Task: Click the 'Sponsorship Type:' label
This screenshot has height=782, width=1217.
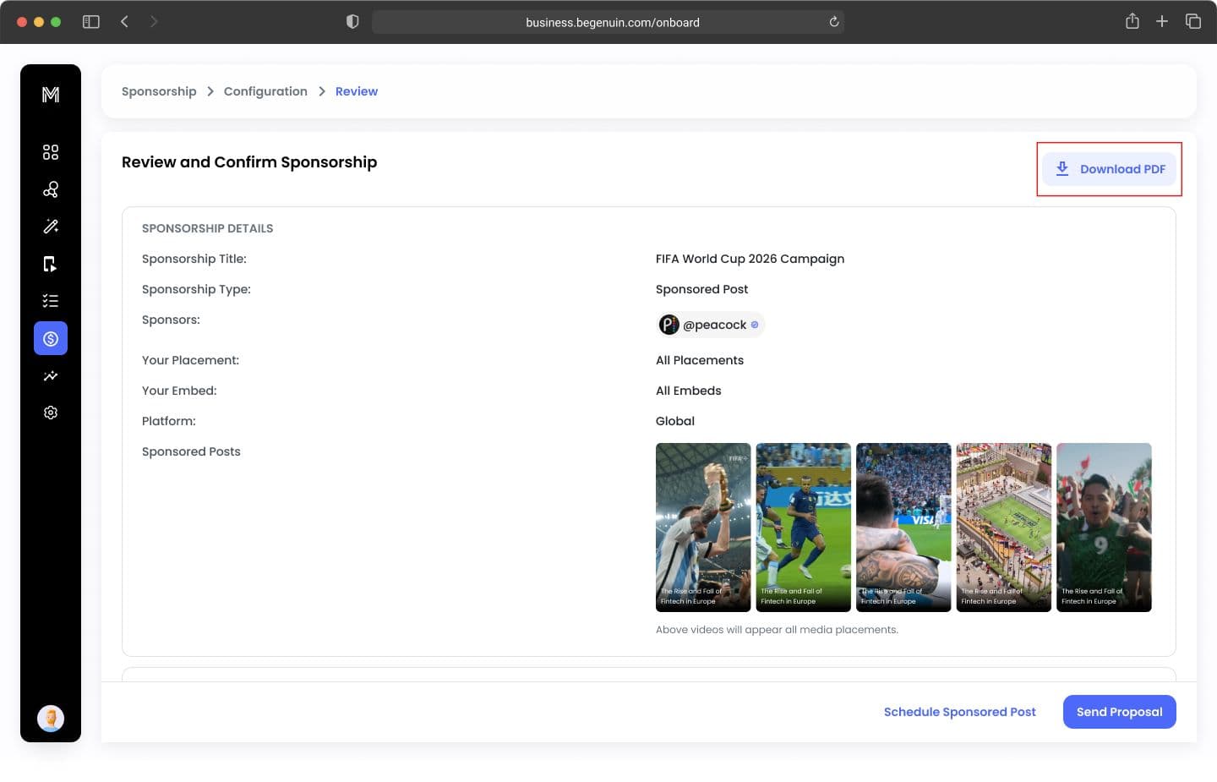Action: pos(196,289)
